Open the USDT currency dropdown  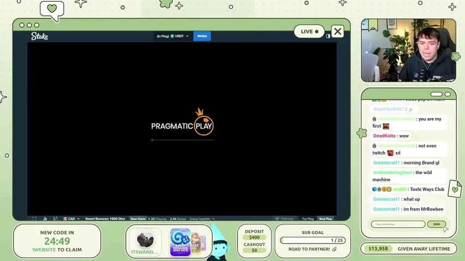point(180,36)
